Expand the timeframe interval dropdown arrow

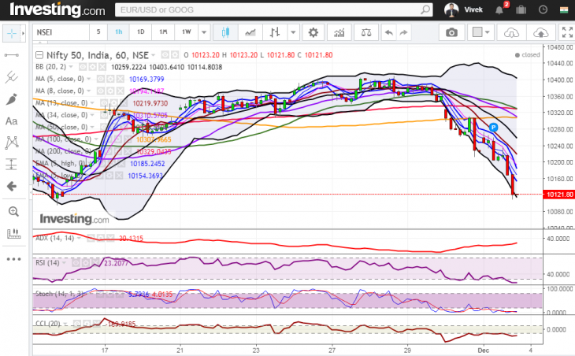point(204,32)
